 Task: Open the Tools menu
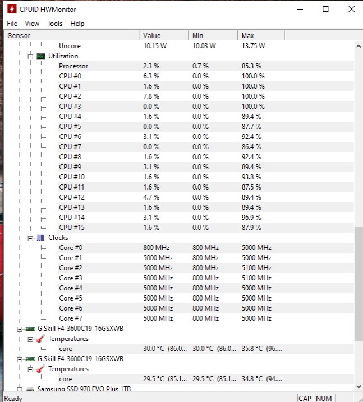click(55, 24)
